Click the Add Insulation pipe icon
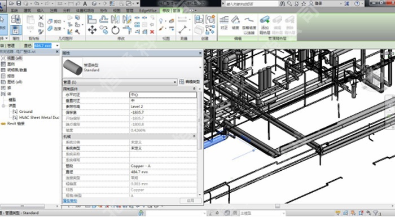 pos(265,25)
